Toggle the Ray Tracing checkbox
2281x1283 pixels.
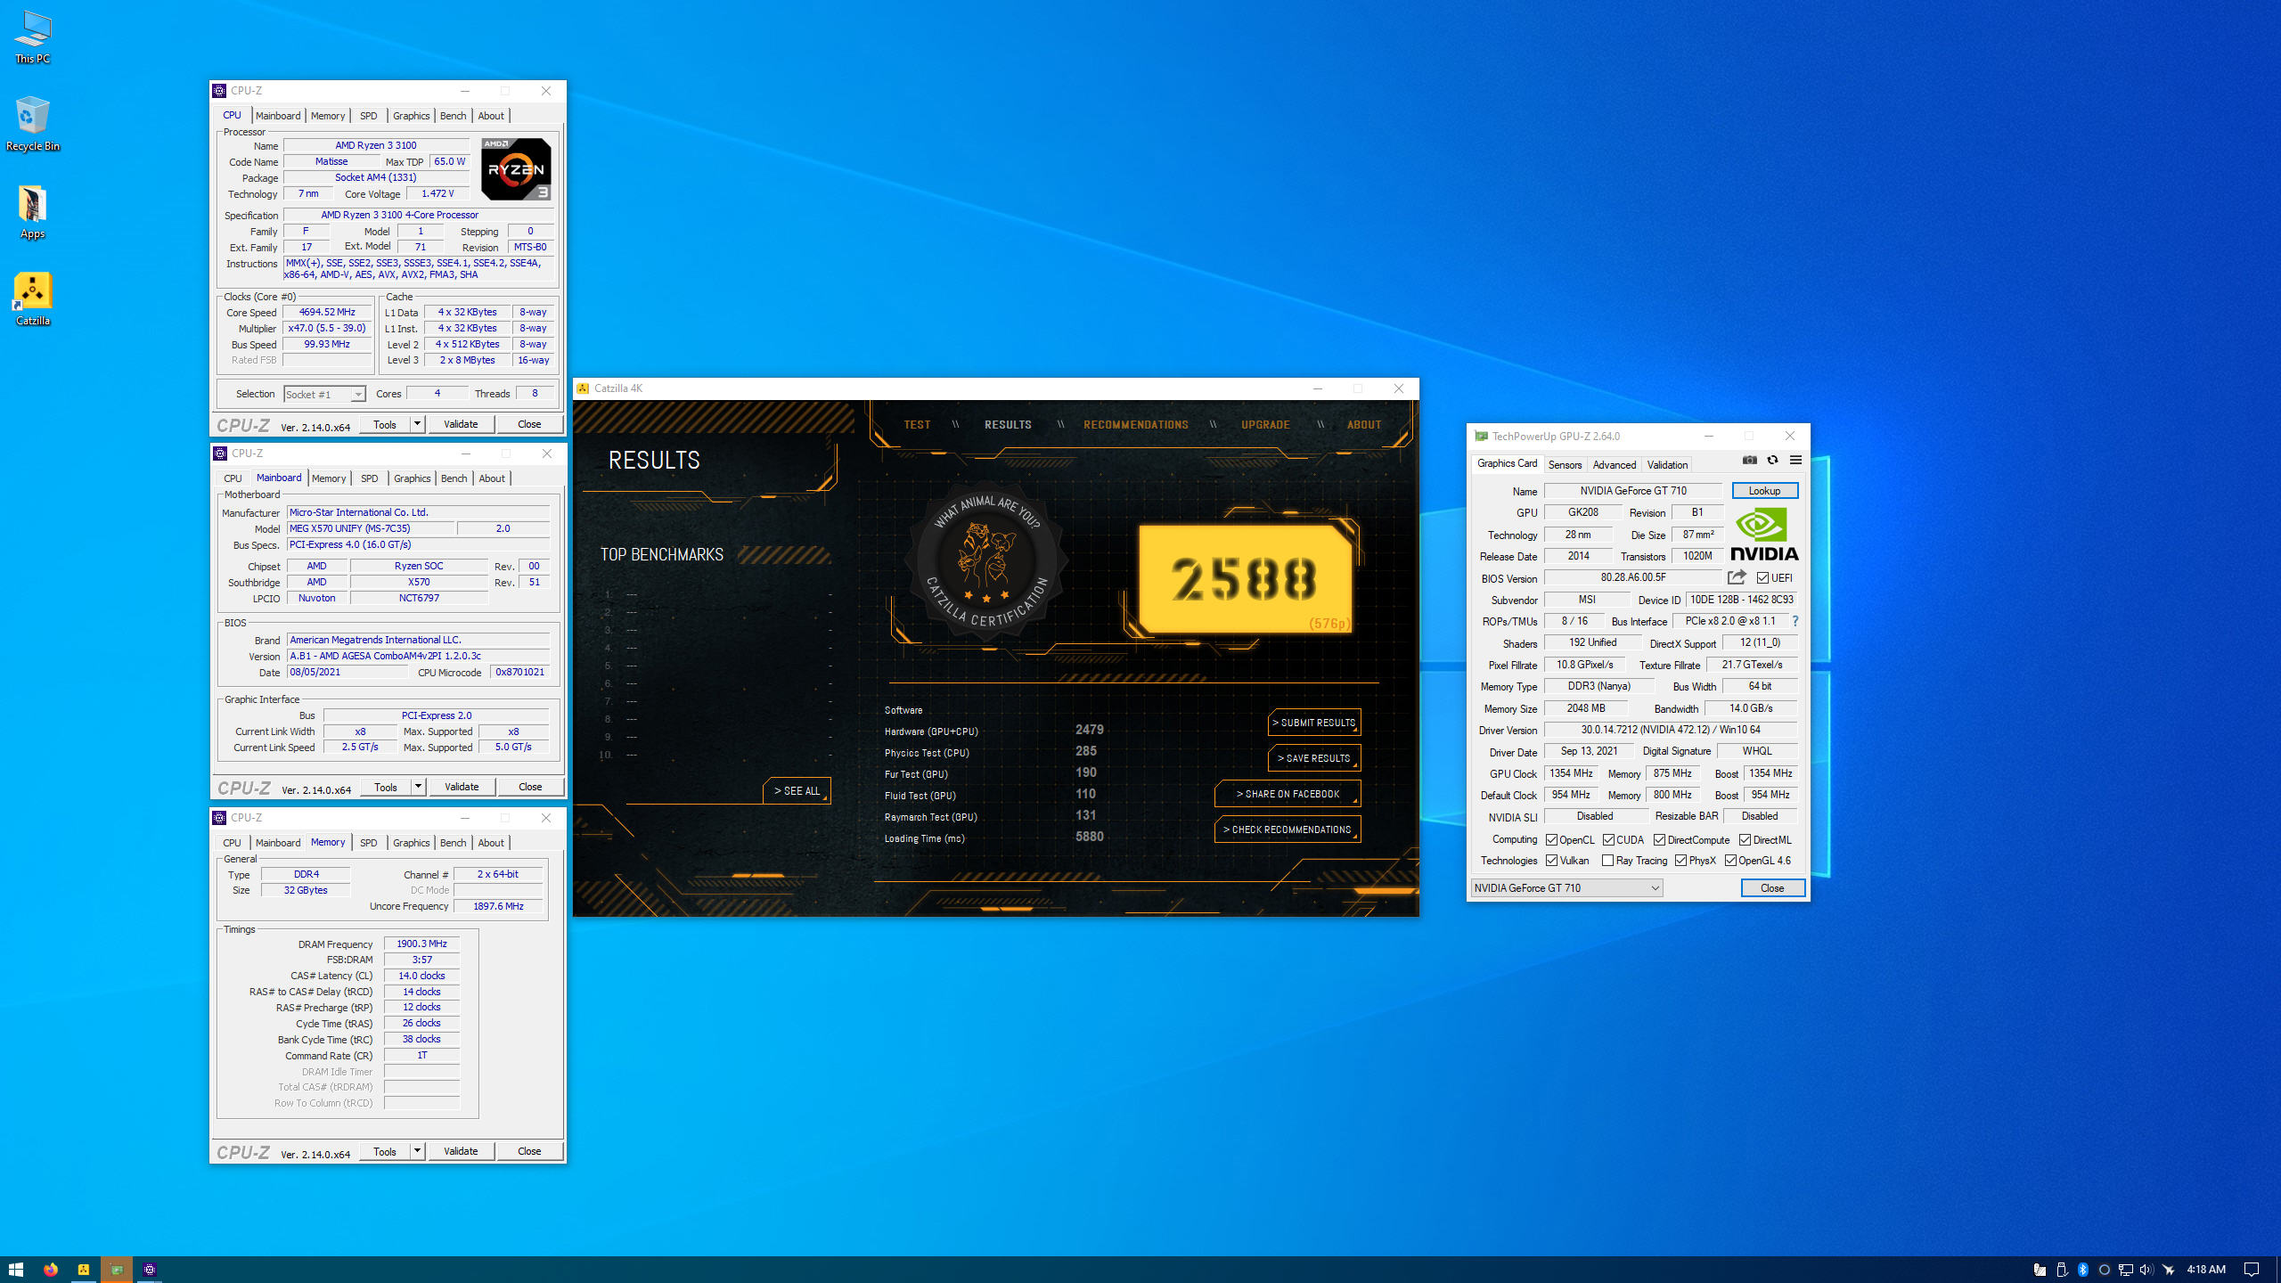(x=1607, y=860)
